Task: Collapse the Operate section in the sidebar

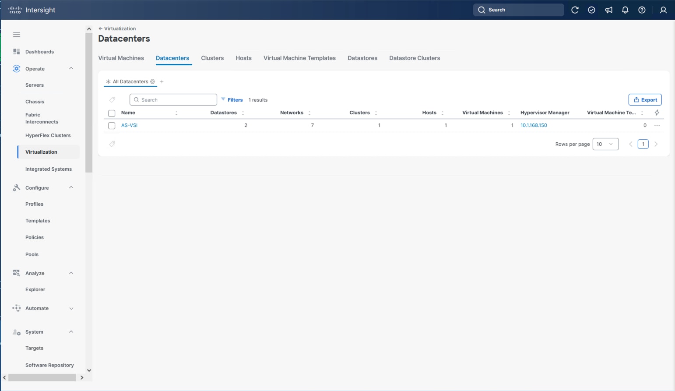Action: point(71,68)
